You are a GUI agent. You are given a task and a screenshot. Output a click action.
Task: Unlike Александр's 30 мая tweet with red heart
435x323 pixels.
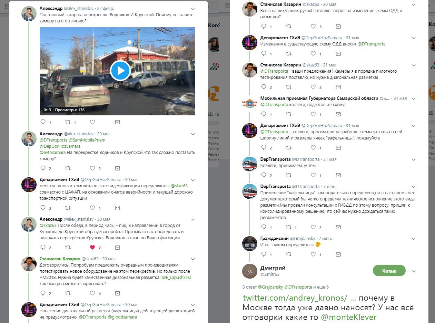(x=92, y=247)
